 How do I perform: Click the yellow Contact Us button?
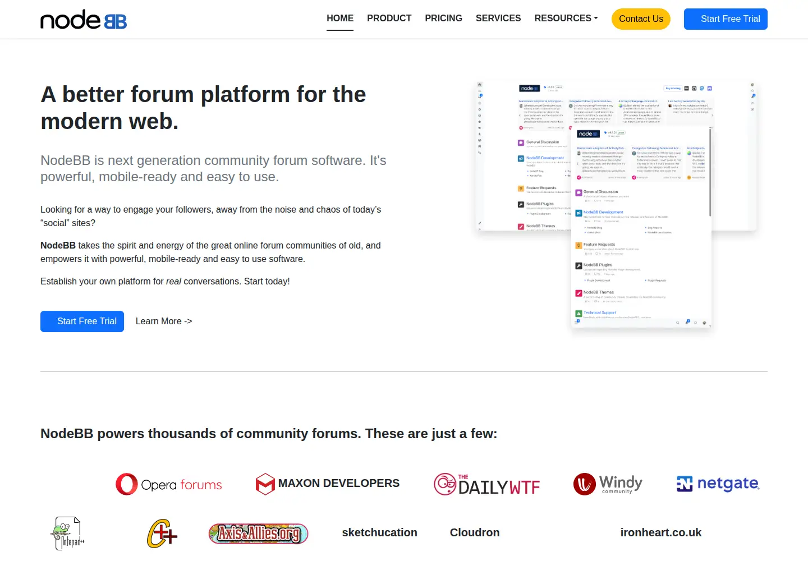click(641, 19)
